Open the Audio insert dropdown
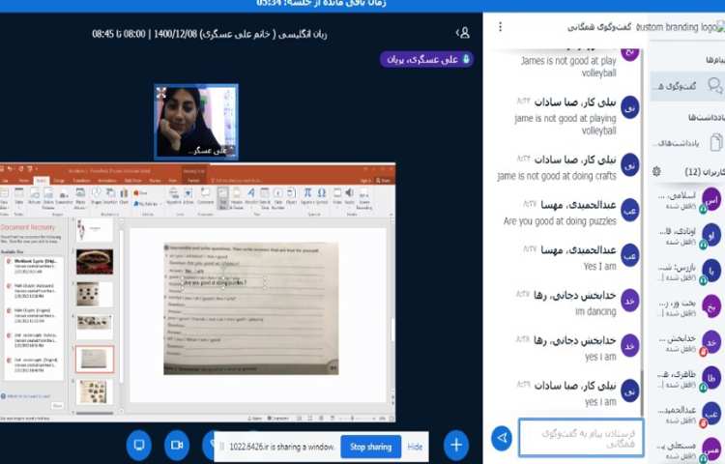Screen dimensions: 725x464 tap(350, 196)
